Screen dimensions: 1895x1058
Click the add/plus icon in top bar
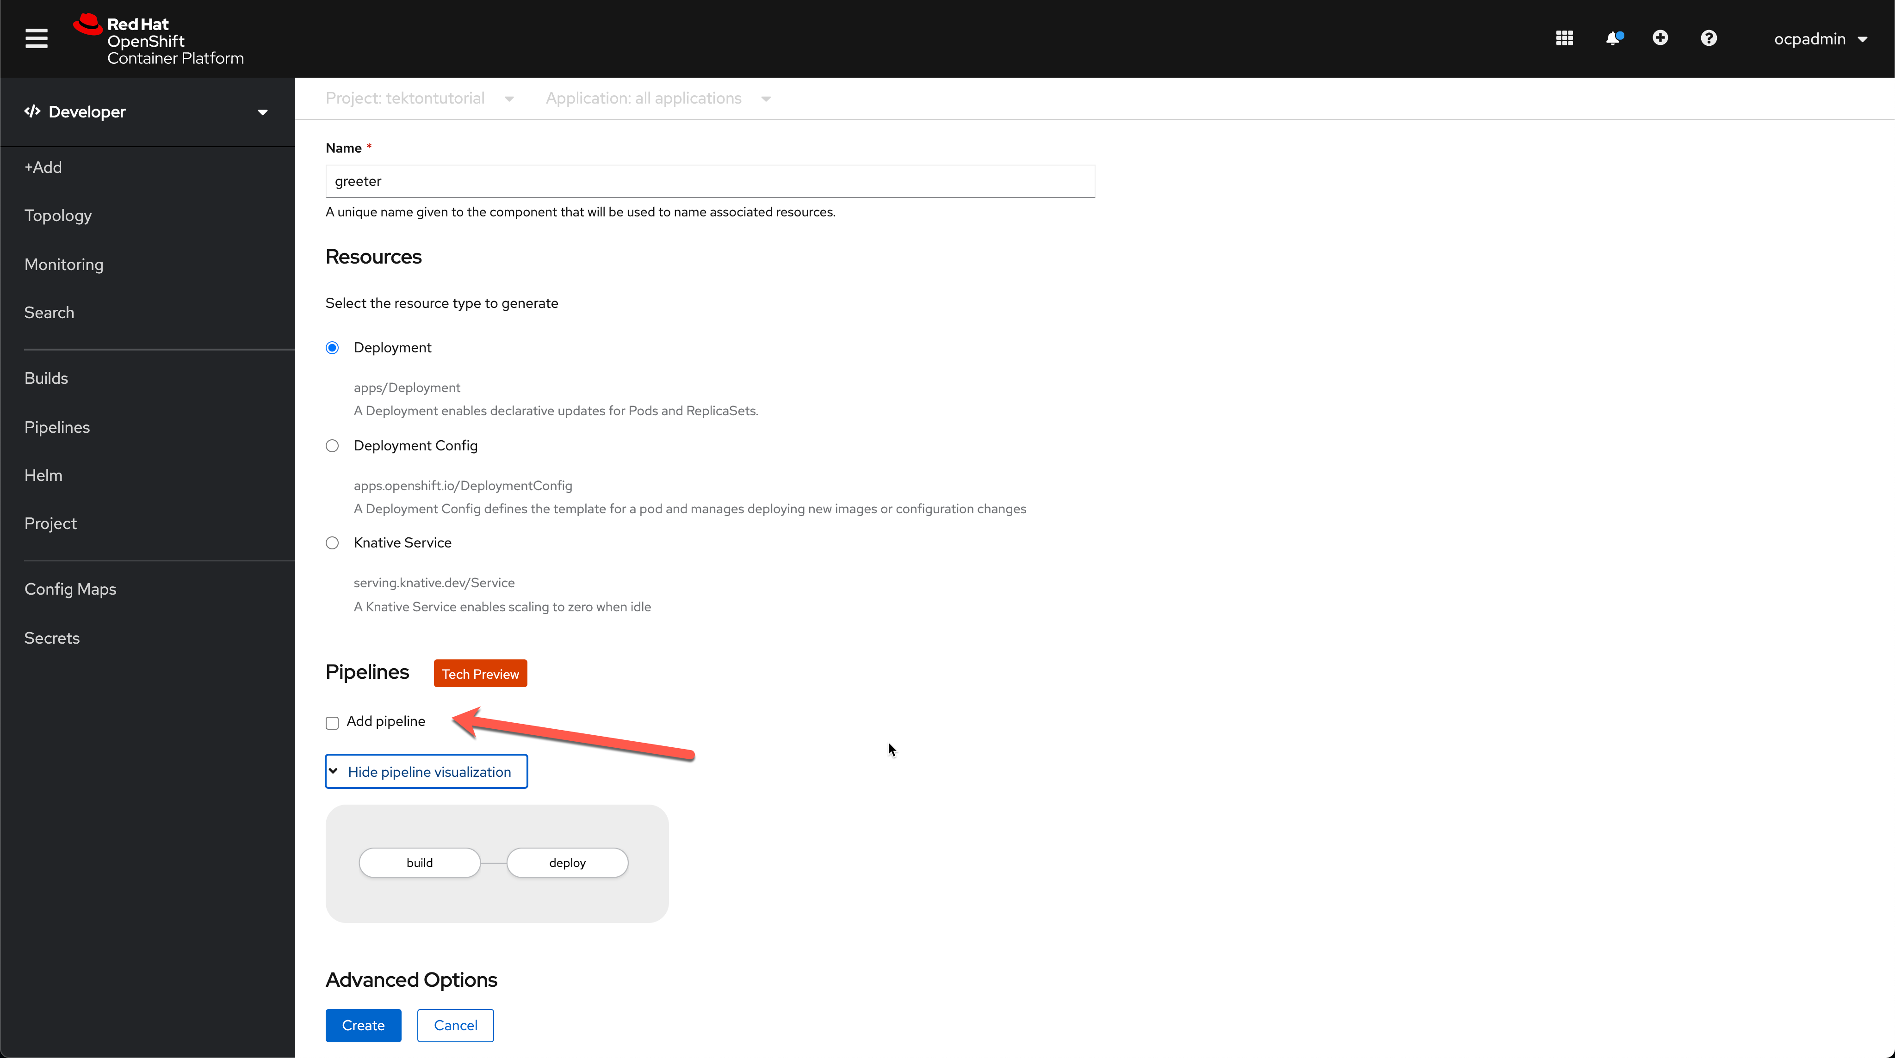coord(1661,38)
